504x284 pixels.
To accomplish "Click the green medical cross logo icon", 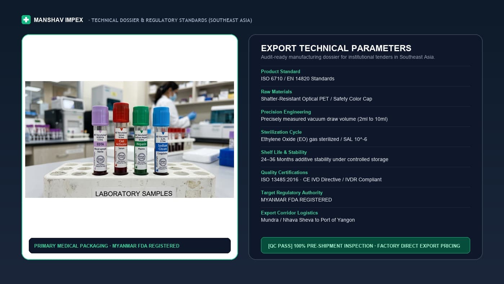I will [26, 20].
